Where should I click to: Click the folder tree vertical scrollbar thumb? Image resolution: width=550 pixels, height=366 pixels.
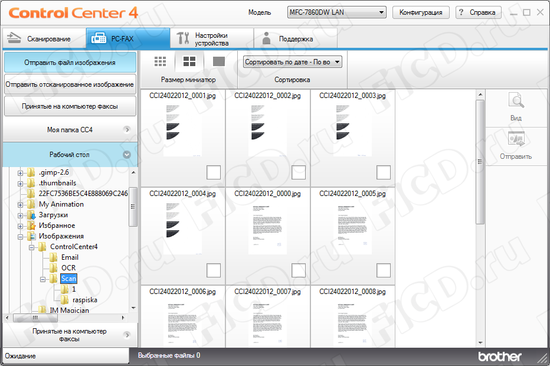pos(133,207)
